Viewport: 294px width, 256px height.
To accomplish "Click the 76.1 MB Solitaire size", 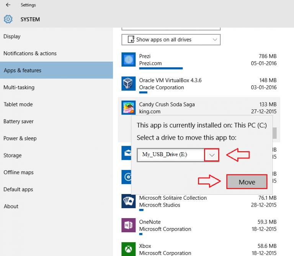I will (x=267, y=198).
